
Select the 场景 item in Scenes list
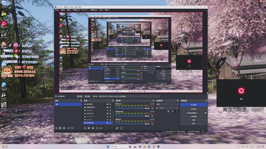point(68,104)
